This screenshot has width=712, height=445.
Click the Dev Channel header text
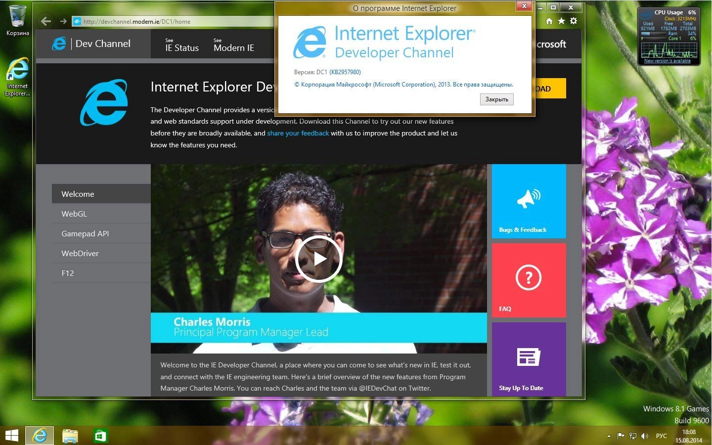[x=103, y=44]
